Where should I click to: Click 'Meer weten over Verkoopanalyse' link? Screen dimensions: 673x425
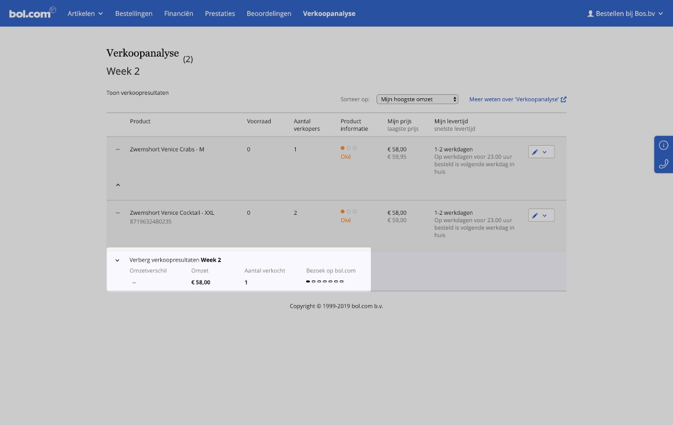coord(513,99)
